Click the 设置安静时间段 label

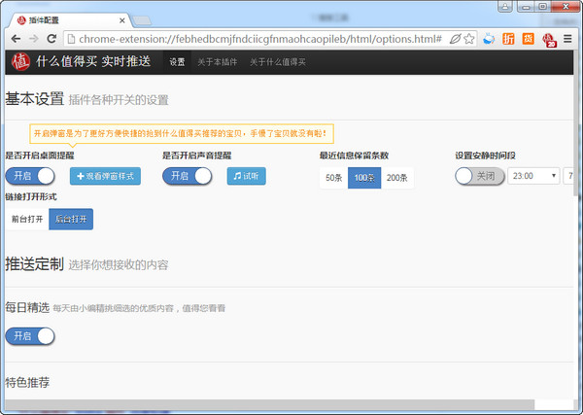coord(485,156)
